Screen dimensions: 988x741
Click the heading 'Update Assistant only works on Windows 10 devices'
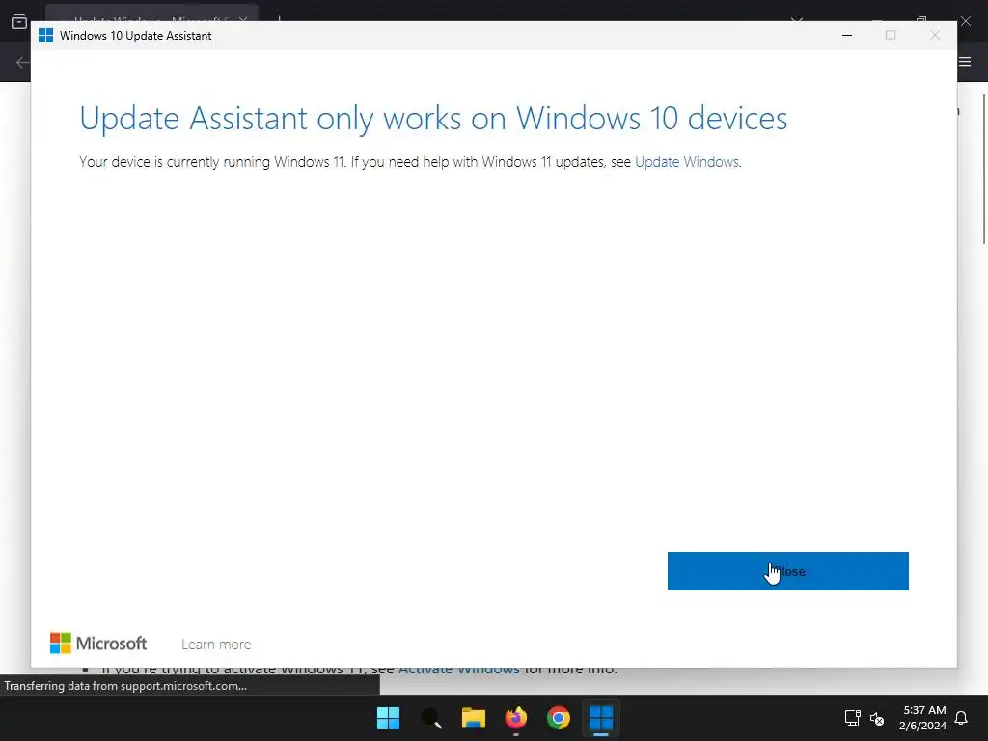coord(433,118)
